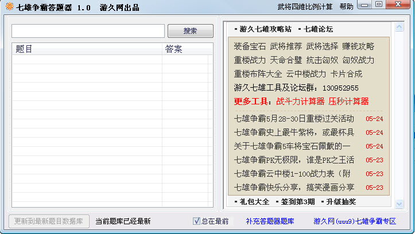Image resolution: width=415 pixels, height=234 pixels.
Task: Open 武将推荐 guide link
Action: coord(286,46)
